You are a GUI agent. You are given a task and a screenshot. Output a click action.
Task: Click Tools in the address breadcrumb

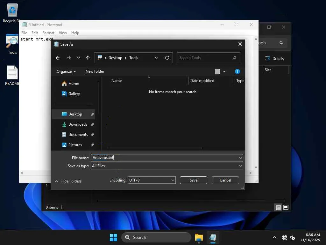coord(134,58)
